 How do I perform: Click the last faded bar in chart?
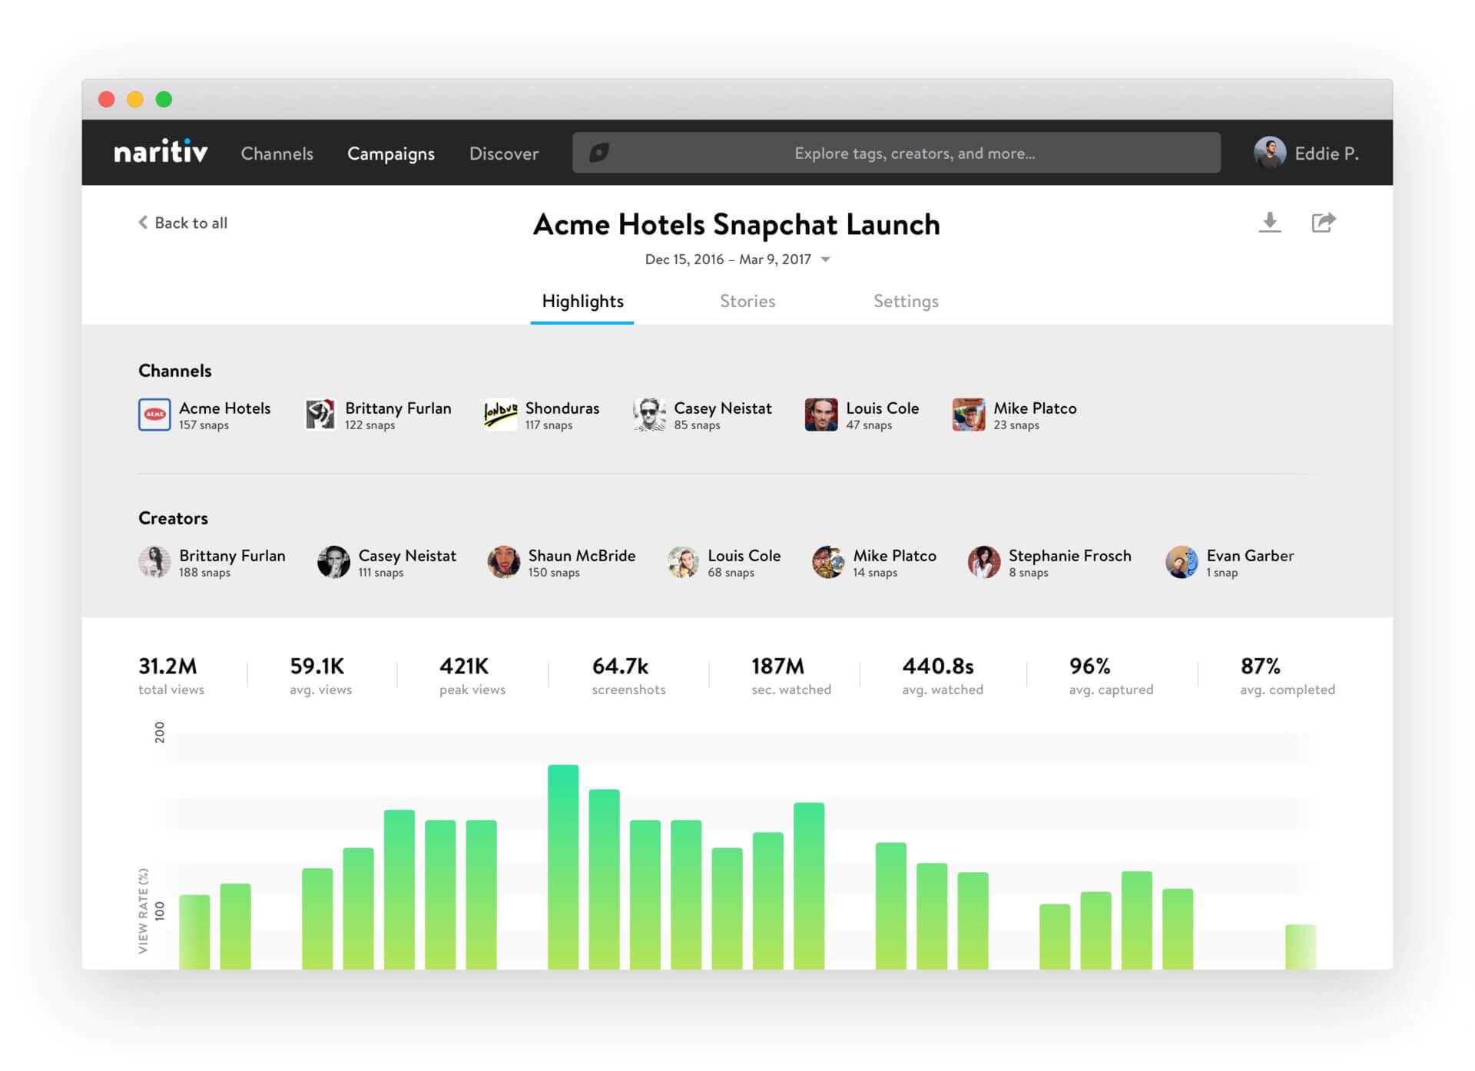click(x=1300, y=946)
